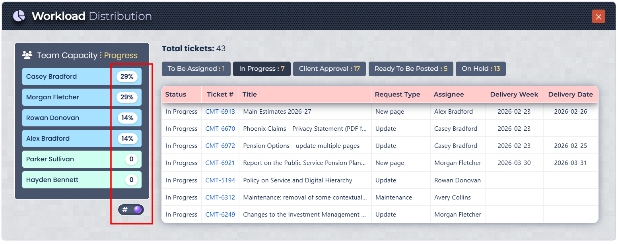Open ticket link CMT-6670
Viewport: 618px width, 244px height.
coord(220,129)
